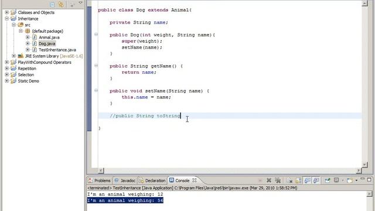Image resolution: width=375 pixels, height=211 pixels.
Task: Click Remove Launch in Console toolbar
Action: (x=269, y=181)
